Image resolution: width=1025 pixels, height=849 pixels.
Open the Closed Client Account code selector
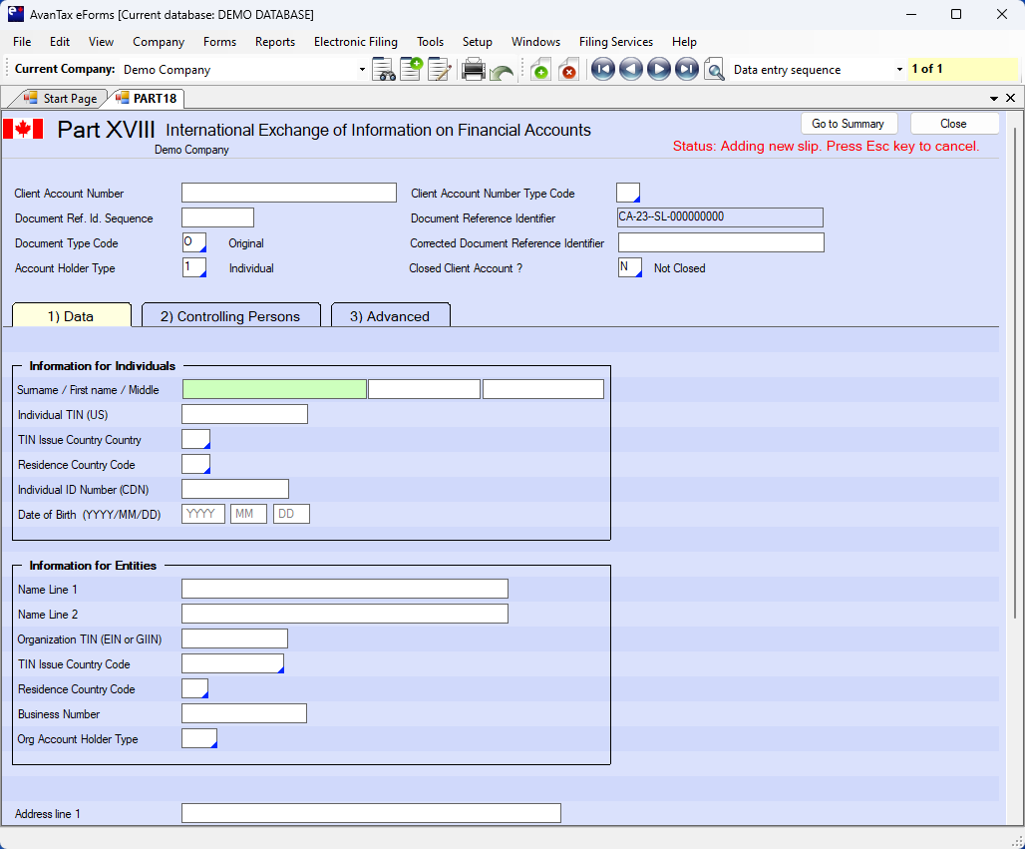(629, 267)
